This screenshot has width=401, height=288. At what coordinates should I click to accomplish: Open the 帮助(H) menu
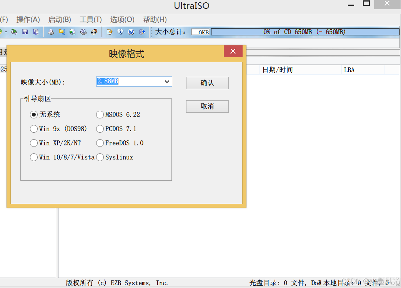(x=155, y=20)
